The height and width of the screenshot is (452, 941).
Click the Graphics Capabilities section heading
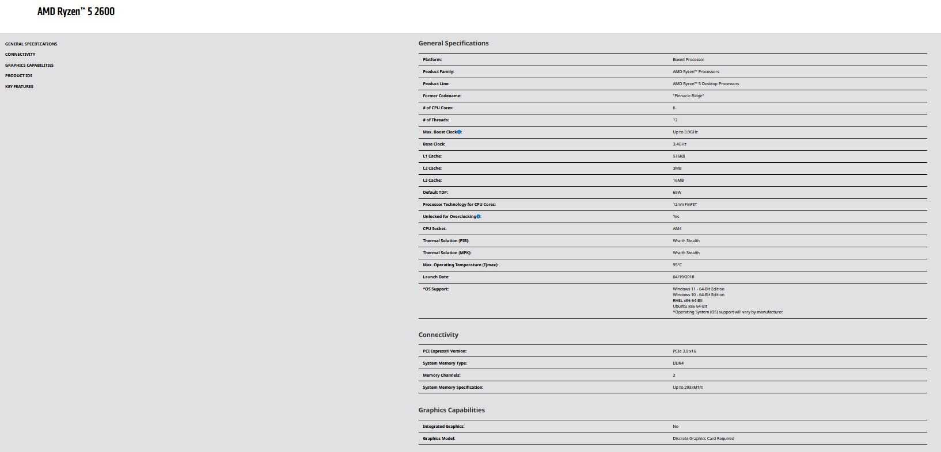pyautogui.click(x=451, y=410)
